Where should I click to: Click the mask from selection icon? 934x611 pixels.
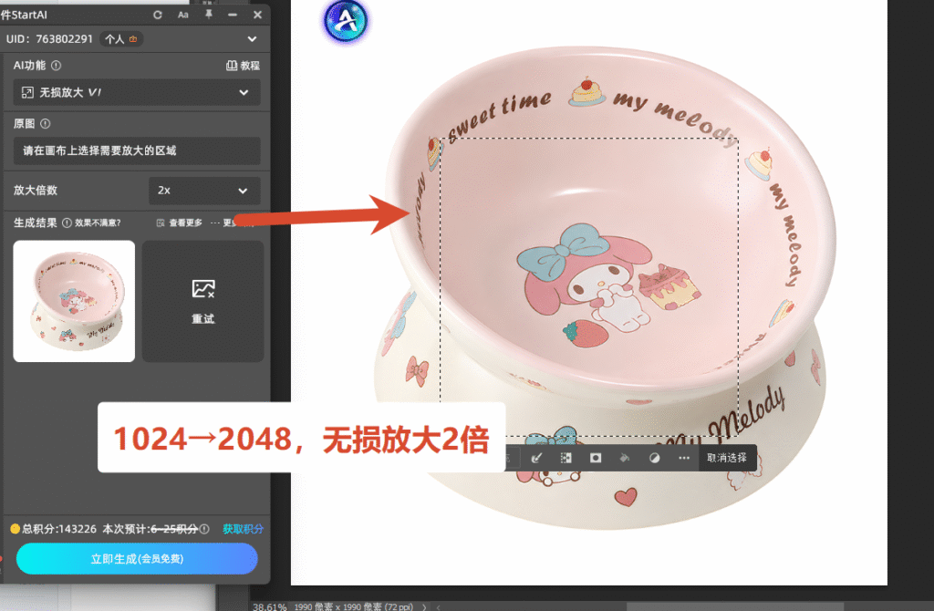coord(595,458)
